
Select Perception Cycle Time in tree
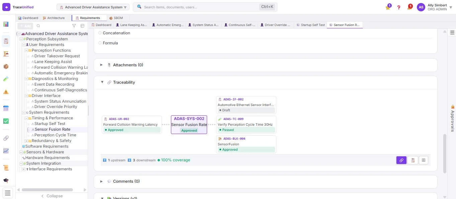(55, 135)
